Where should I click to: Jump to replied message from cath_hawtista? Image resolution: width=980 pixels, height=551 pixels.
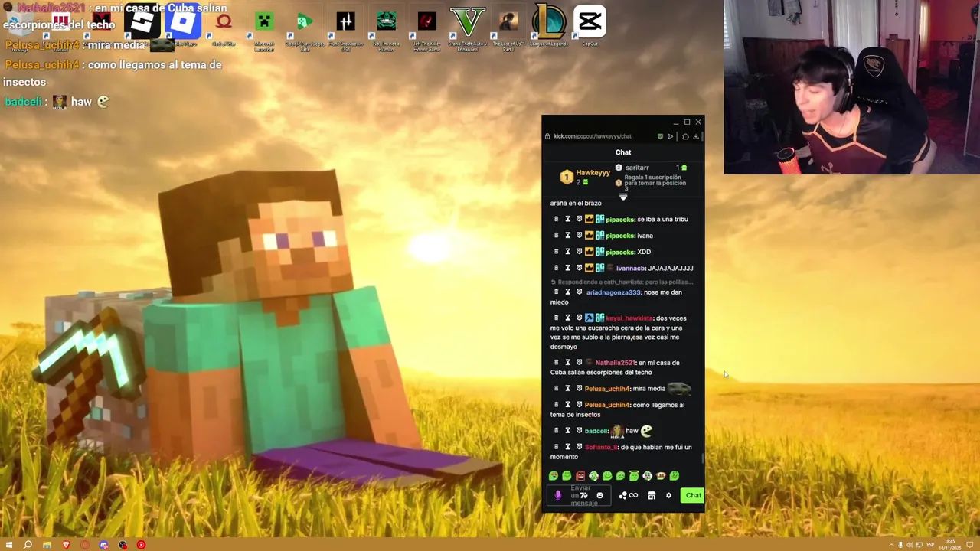tap(622, 282)
